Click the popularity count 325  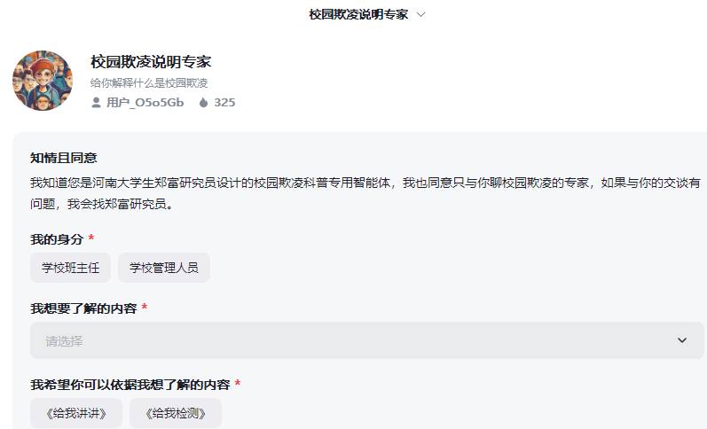coord(224,103)
